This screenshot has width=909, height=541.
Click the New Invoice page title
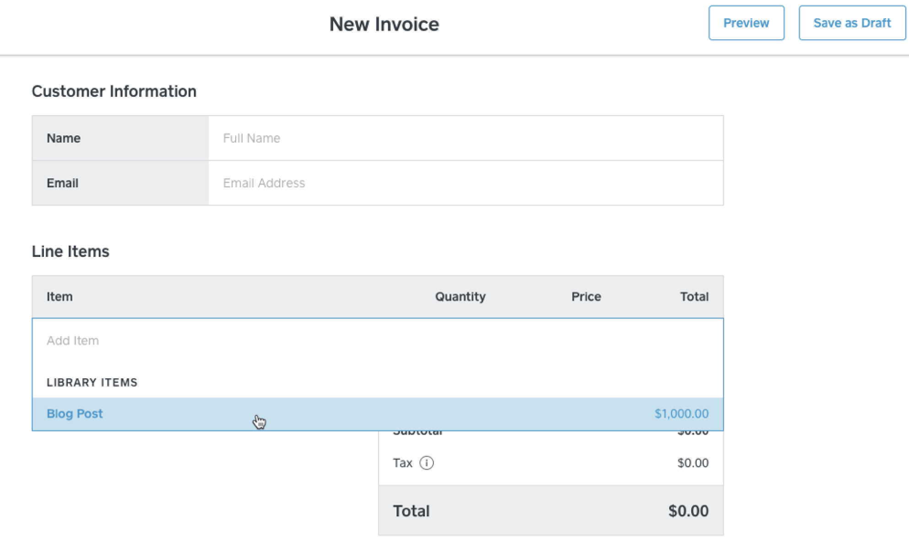click(384, 24)
